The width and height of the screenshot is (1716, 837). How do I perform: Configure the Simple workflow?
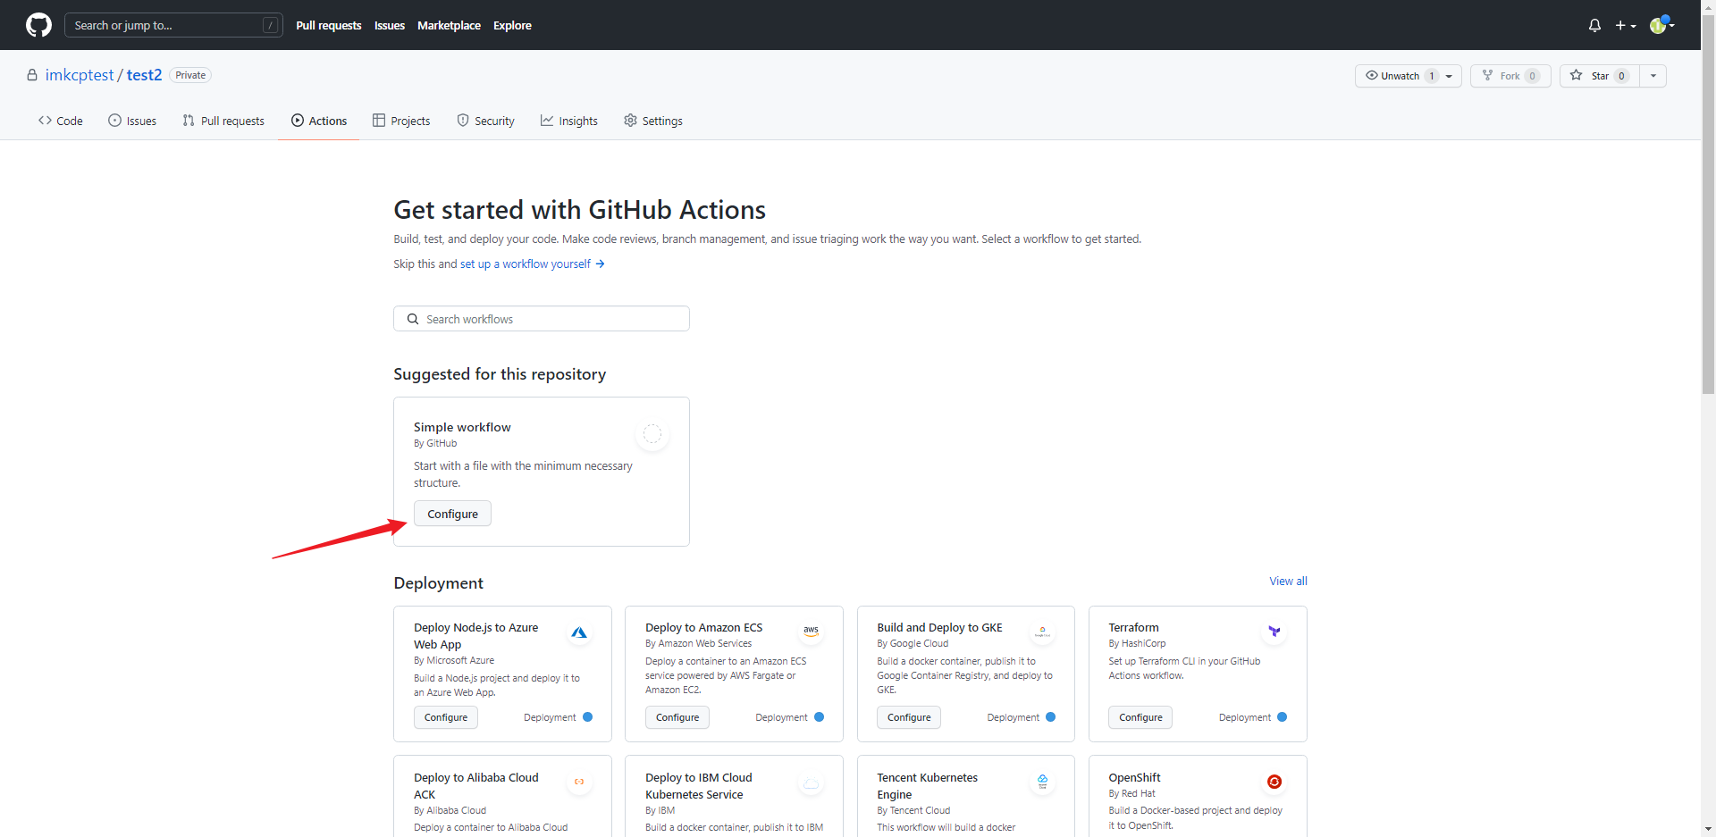tap(452, 514)
